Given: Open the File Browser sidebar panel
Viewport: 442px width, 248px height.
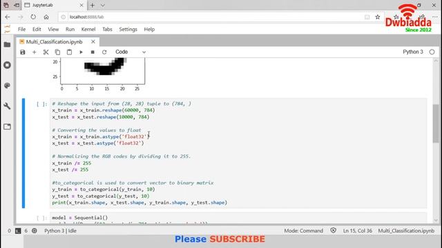Looking at the screenshot, I should (x=8, y=44).
